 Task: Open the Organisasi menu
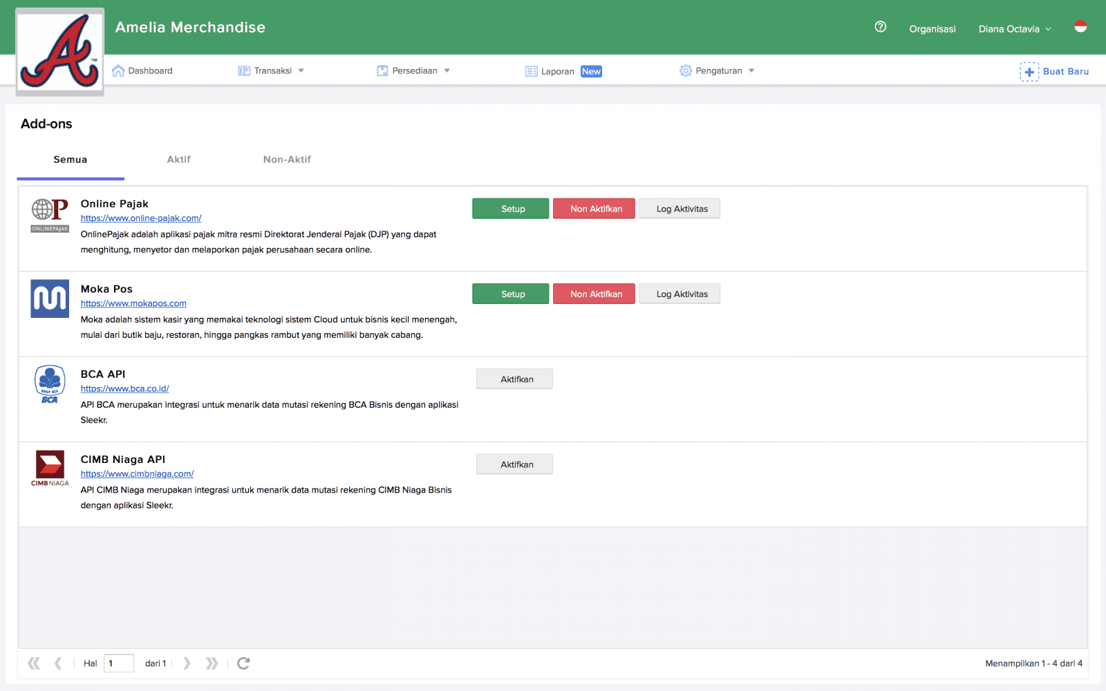point(932,28)
